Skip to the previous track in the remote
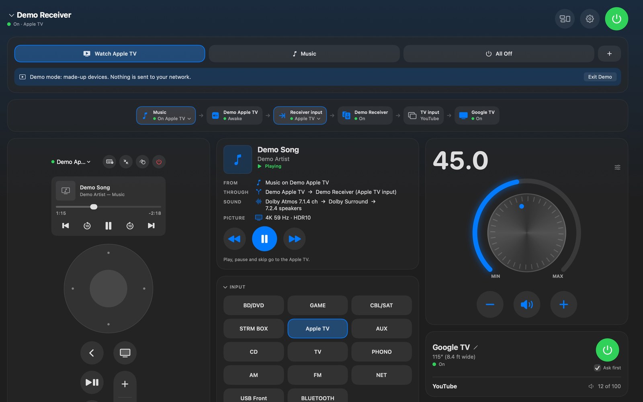Screen dimensions: 643x402 tap(66, 226)
